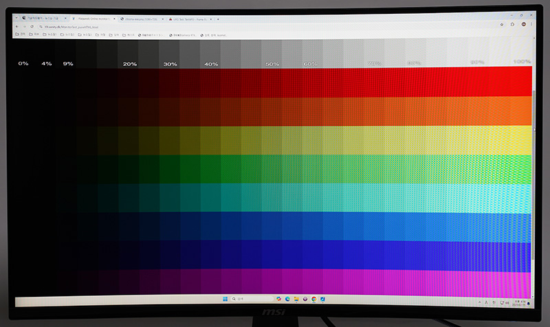Click the brightest red swatch at 100%
Image resolution: width=550 pixels, height=327 pixels.
coord(521,81)
